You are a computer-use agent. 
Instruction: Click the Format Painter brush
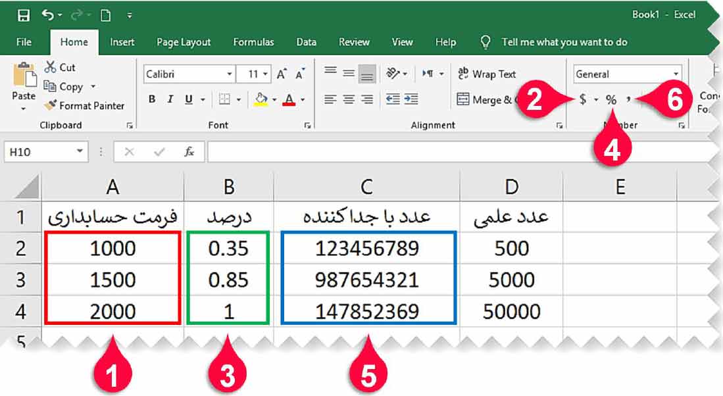[x=51, y=105]
